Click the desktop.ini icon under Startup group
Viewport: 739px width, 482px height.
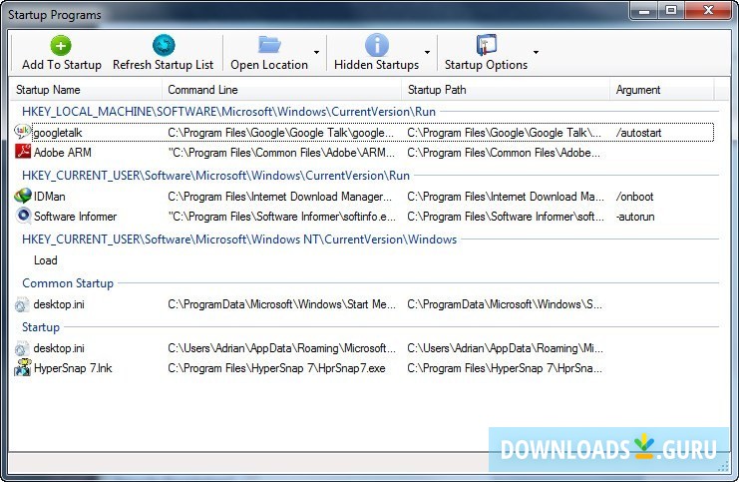click(22, 348)
